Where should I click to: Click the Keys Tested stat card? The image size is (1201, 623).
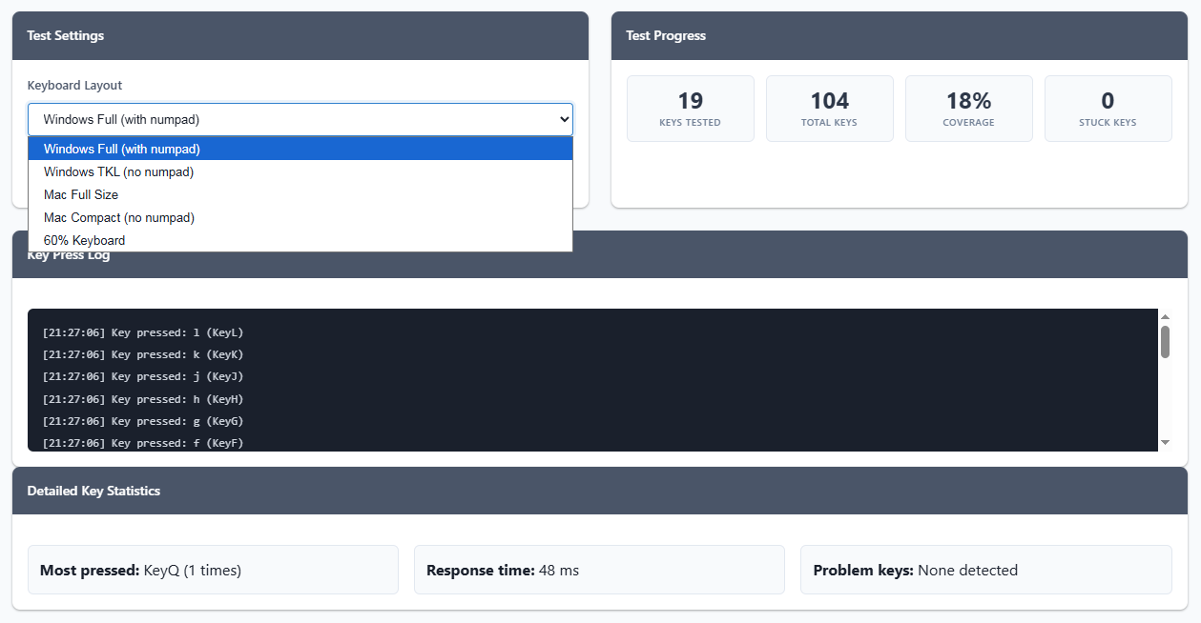tap(690, 109)
